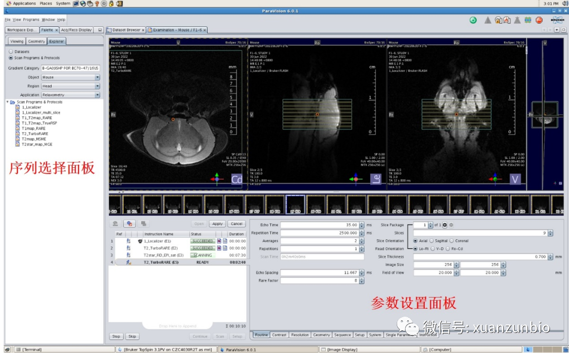This screenshot has width=569, height=353.
Task: Open the volume control speaker icon
Action: pos(565,4)
